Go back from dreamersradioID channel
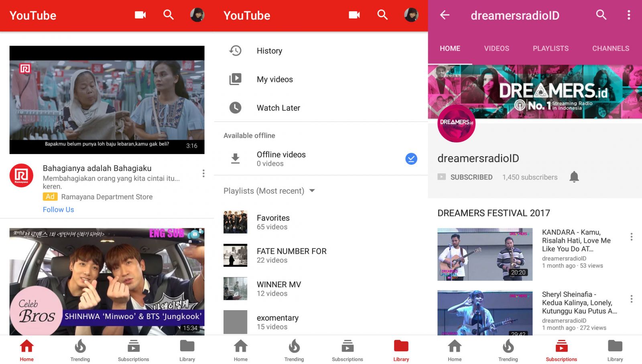 (x=445, y=15)
